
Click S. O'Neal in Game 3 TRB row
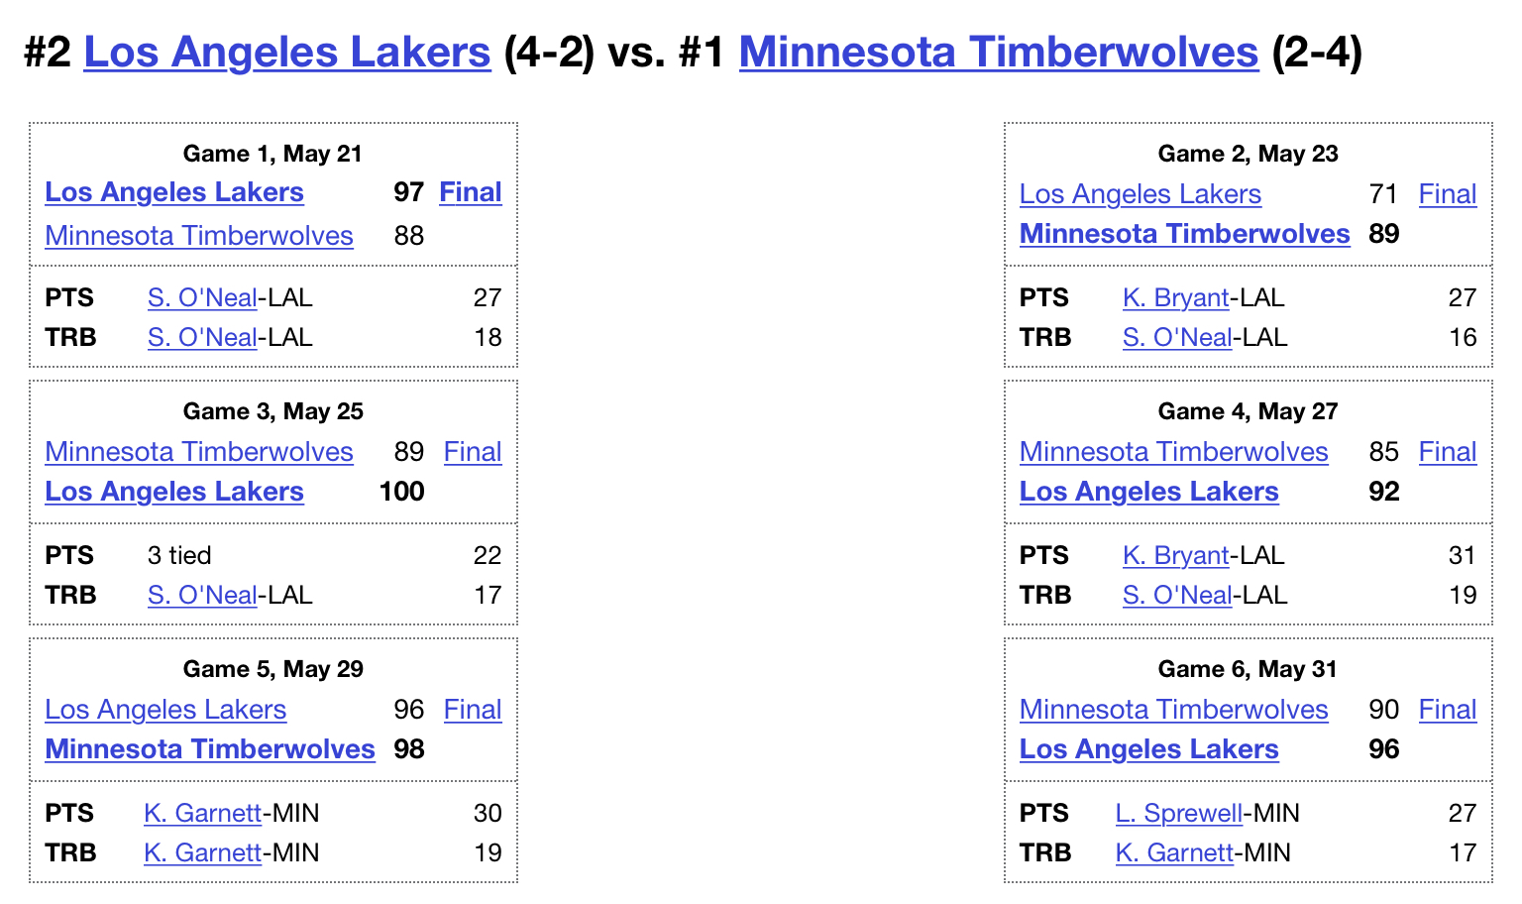(x=202, y=595)
